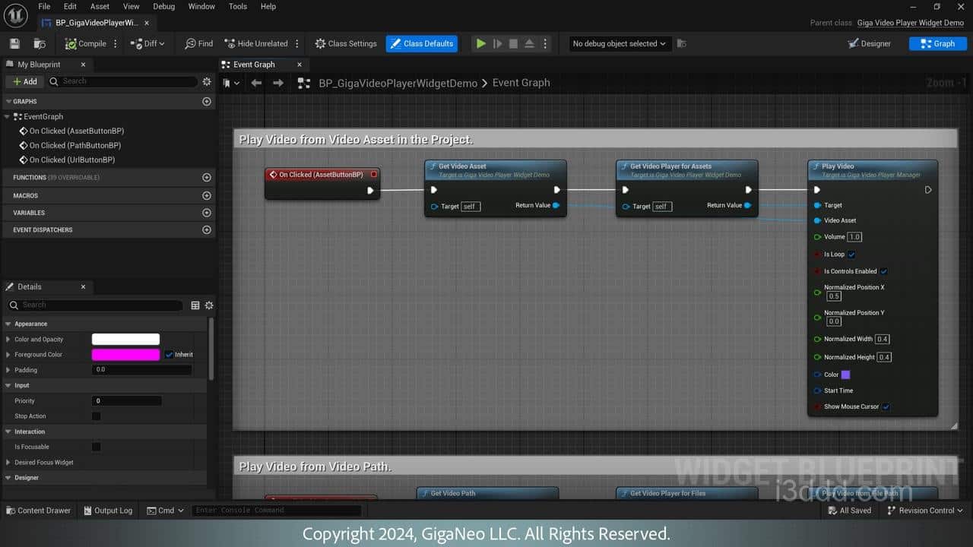Open My Blueprint panel settings gear
The image size is (973, 547).
206,81
